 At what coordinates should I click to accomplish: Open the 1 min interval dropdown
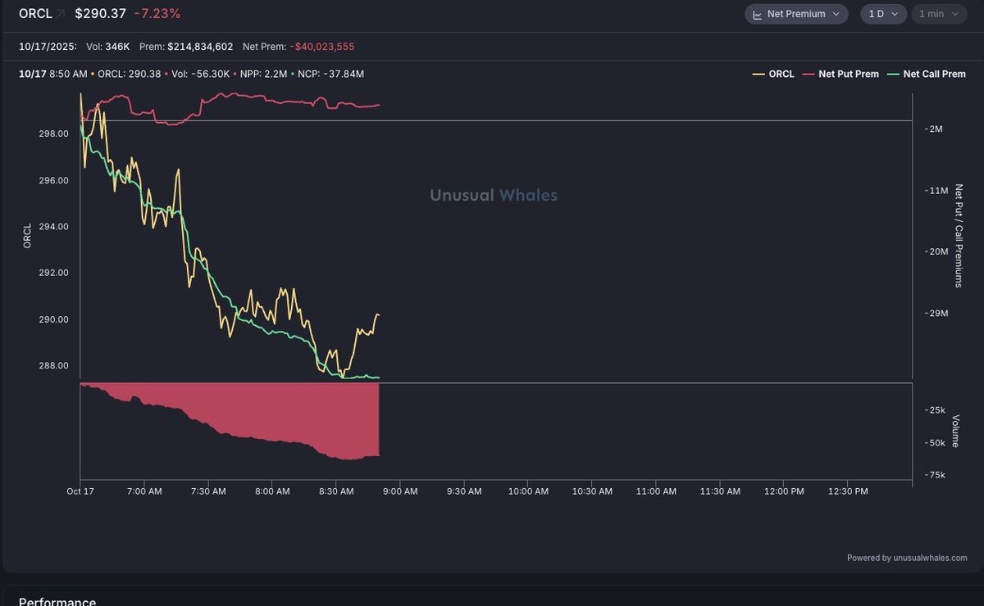[936, 14]
